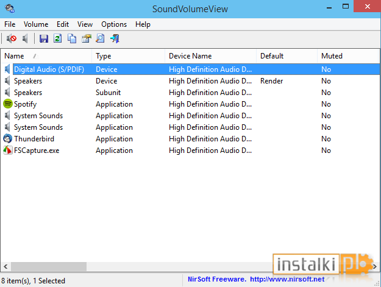Click the Refresh toolbar icon
The height and width of the screenshot is (287, 381).
click(x=57, y=38)
